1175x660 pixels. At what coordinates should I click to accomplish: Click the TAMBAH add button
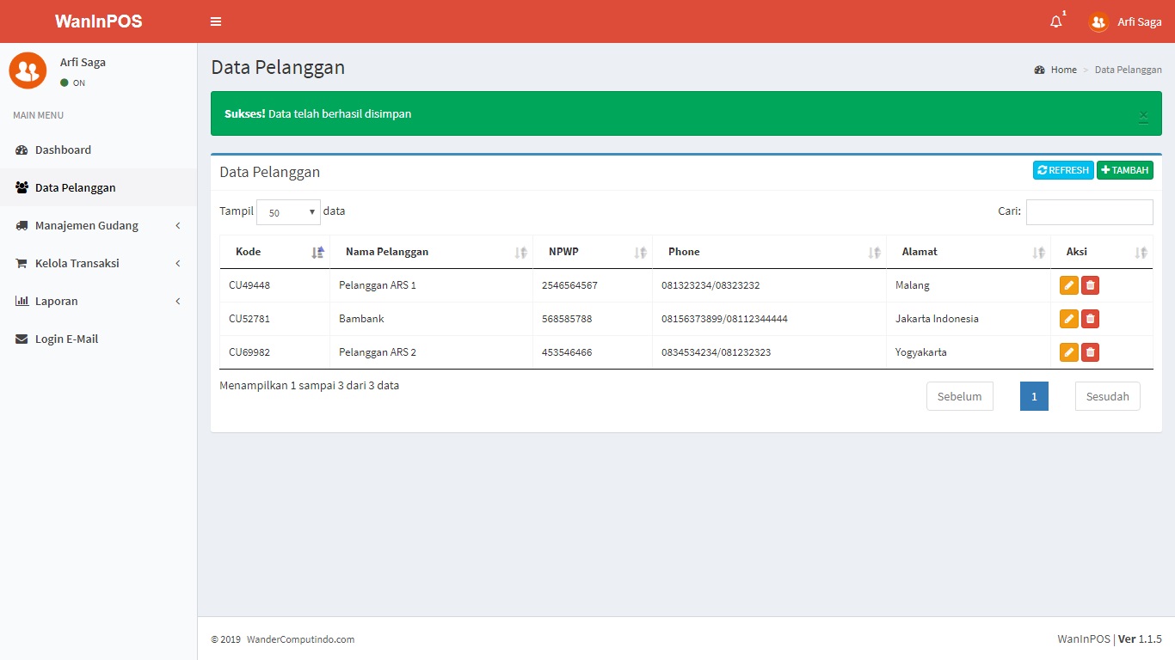coord(1125,170)
